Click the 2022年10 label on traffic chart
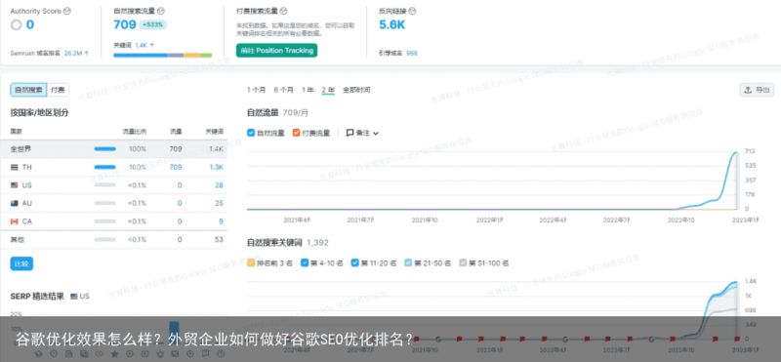 click(x=681, y=220)
